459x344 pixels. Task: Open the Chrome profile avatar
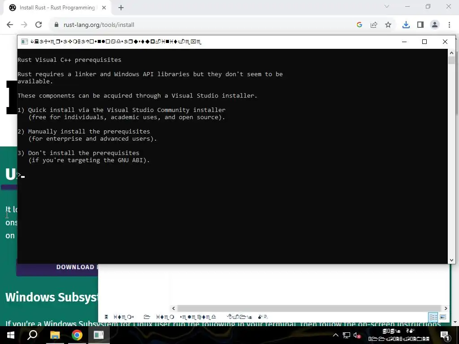point(435,25)
